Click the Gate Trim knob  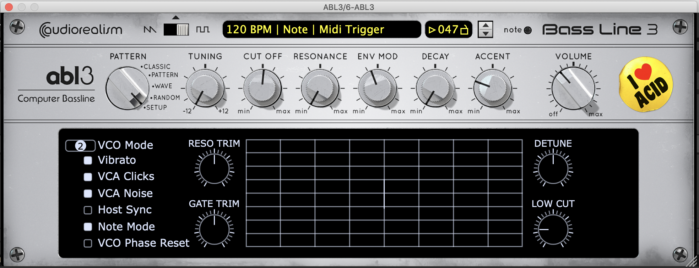tap(214, 229)
